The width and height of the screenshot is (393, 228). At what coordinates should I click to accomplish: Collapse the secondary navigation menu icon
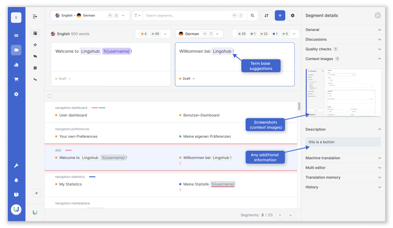click(35, 16)
